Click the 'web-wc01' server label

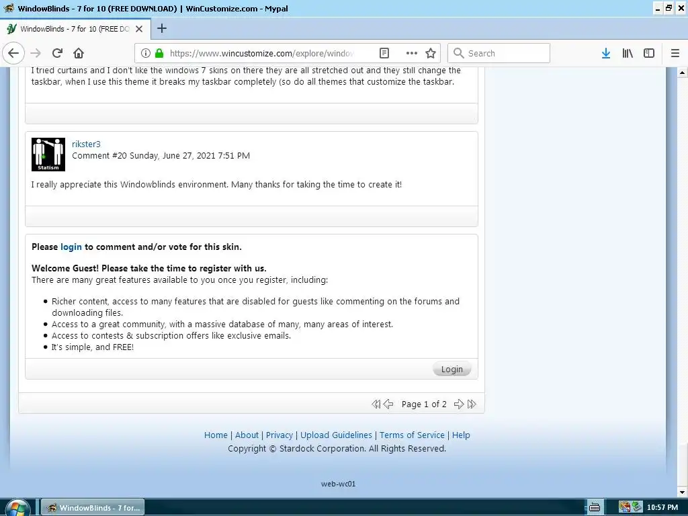click(x=339, y=484)
